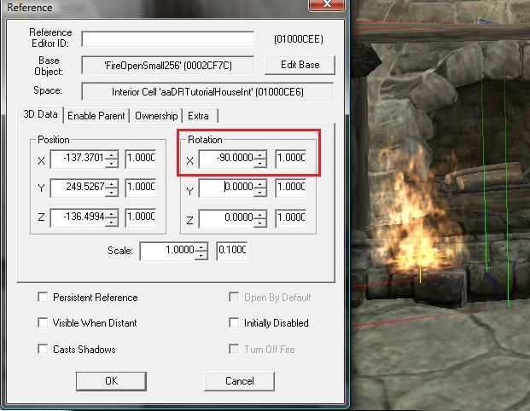The image size is (530, 411).
Task: Select the fire object in render window
Action: (x=417, y=216)
